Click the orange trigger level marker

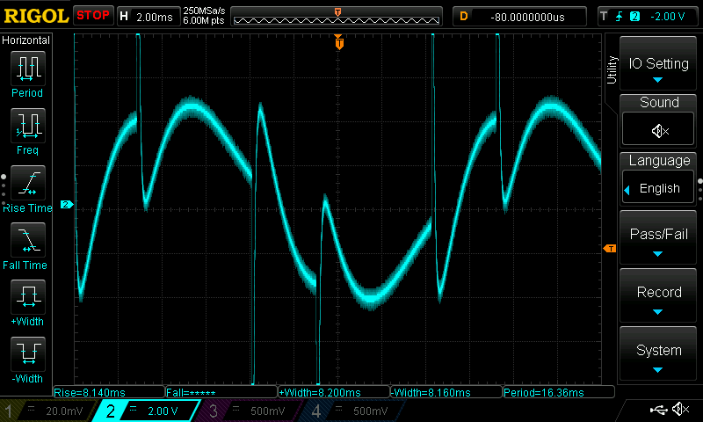pos(608,249)
